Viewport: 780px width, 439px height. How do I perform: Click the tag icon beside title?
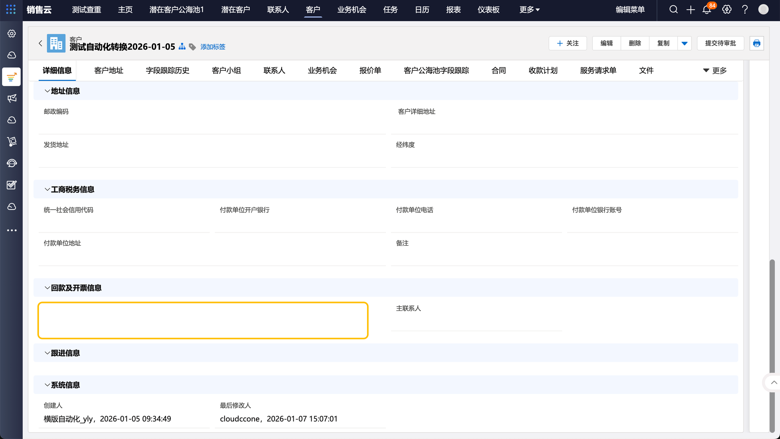click(192, 47)
